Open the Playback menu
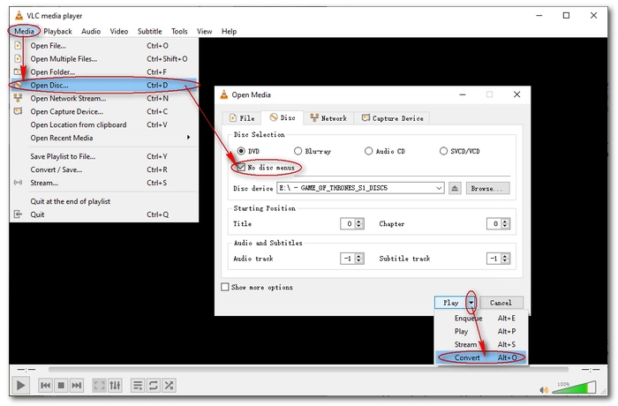 [x=57, y=31]
